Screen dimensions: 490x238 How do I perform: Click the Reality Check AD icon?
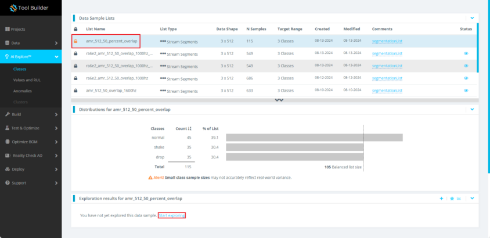pyautogui.click(x=8, y=155)
